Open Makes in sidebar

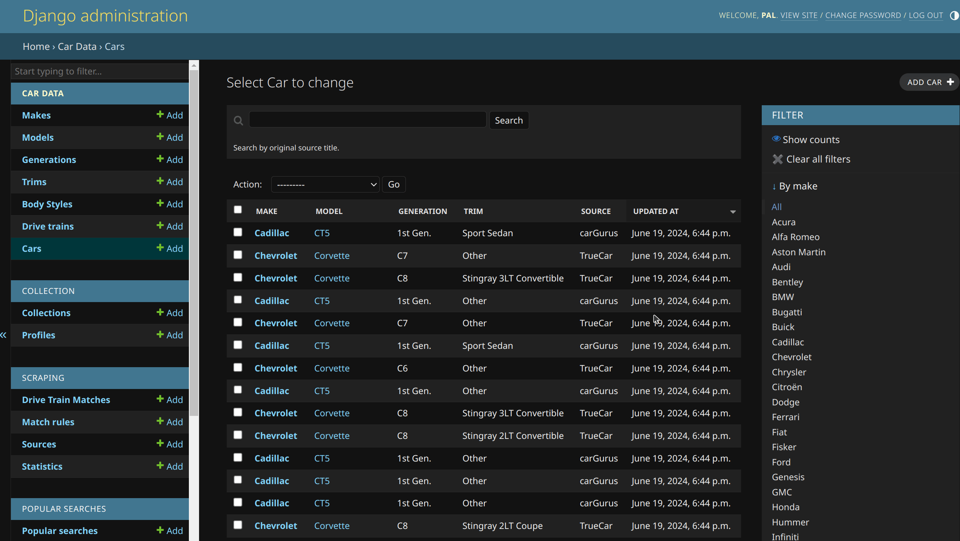pyautogui.click(x=36, y=115)
